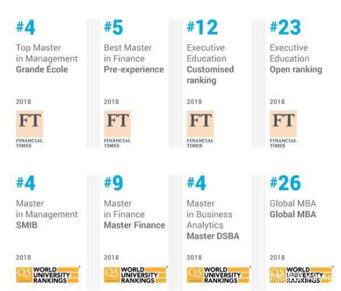The width and height of the screenshot is (341, 291).
Task: Click the QS logo under Master DSBA
Action: coord(219,275)
